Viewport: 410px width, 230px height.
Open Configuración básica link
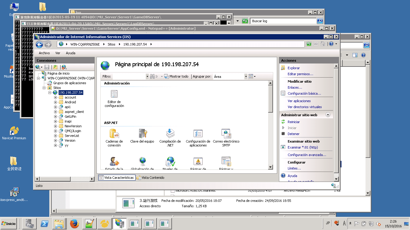[x=304, y=93]
